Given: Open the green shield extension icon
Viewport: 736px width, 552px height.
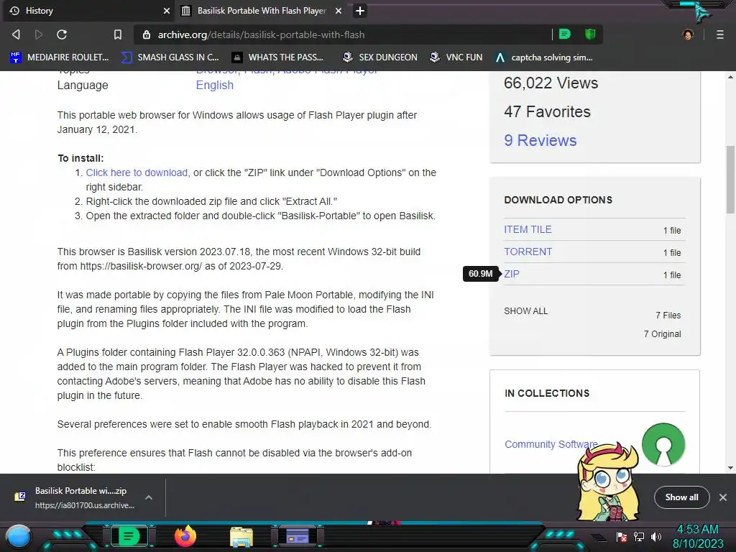Looking at the screenshot, I should click(x=590, y=34).
